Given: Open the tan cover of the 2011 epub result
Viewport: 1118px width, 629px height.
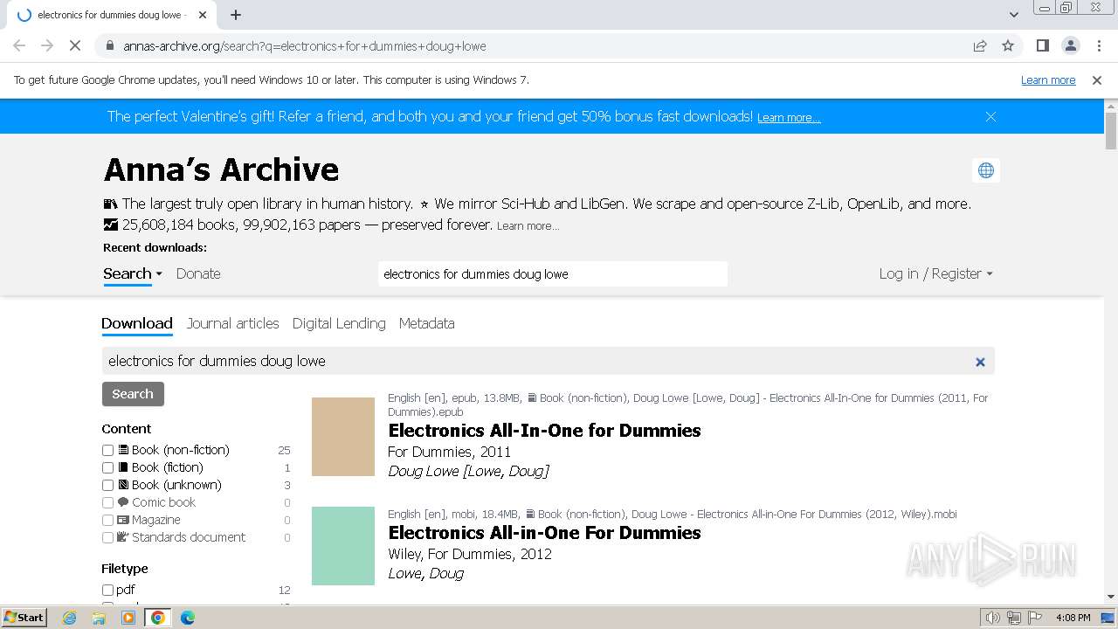Looking at the screenshot, I should 343,437.
